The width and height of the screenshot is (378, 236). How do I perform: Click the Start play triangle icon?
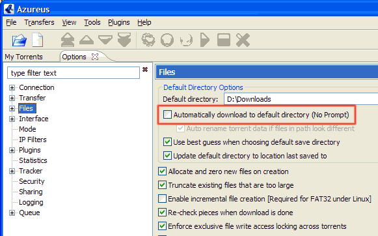[205, 40]
